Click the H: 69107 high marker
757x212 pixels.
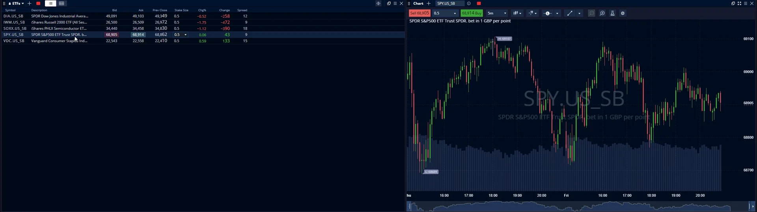(504, 39)
